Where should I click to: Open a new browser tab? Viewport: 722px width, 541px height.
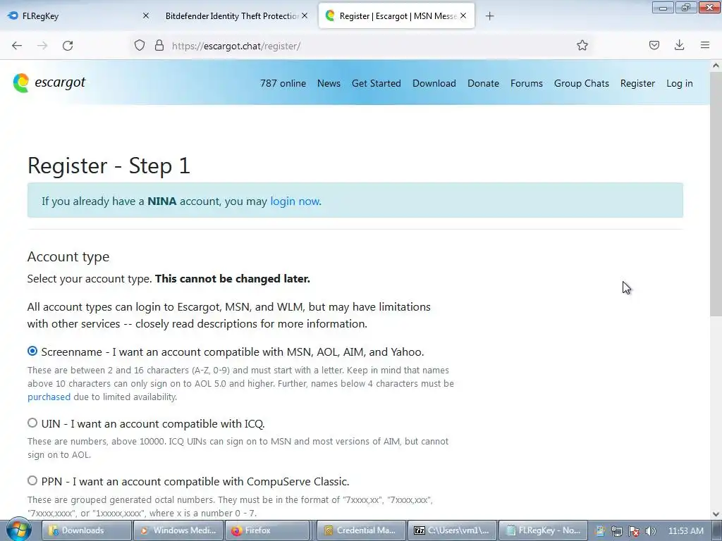pos(489,16)
